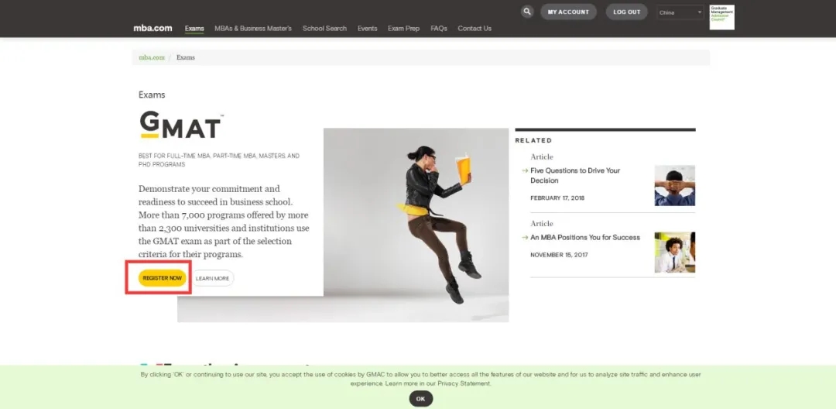Screen dimensions: 836x409
Task: Accept cookies with the OK button
Action: coord(420,398)
